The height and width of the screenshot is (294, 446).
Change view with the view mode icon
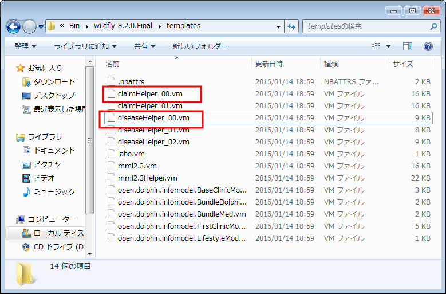tap(376, 46)
